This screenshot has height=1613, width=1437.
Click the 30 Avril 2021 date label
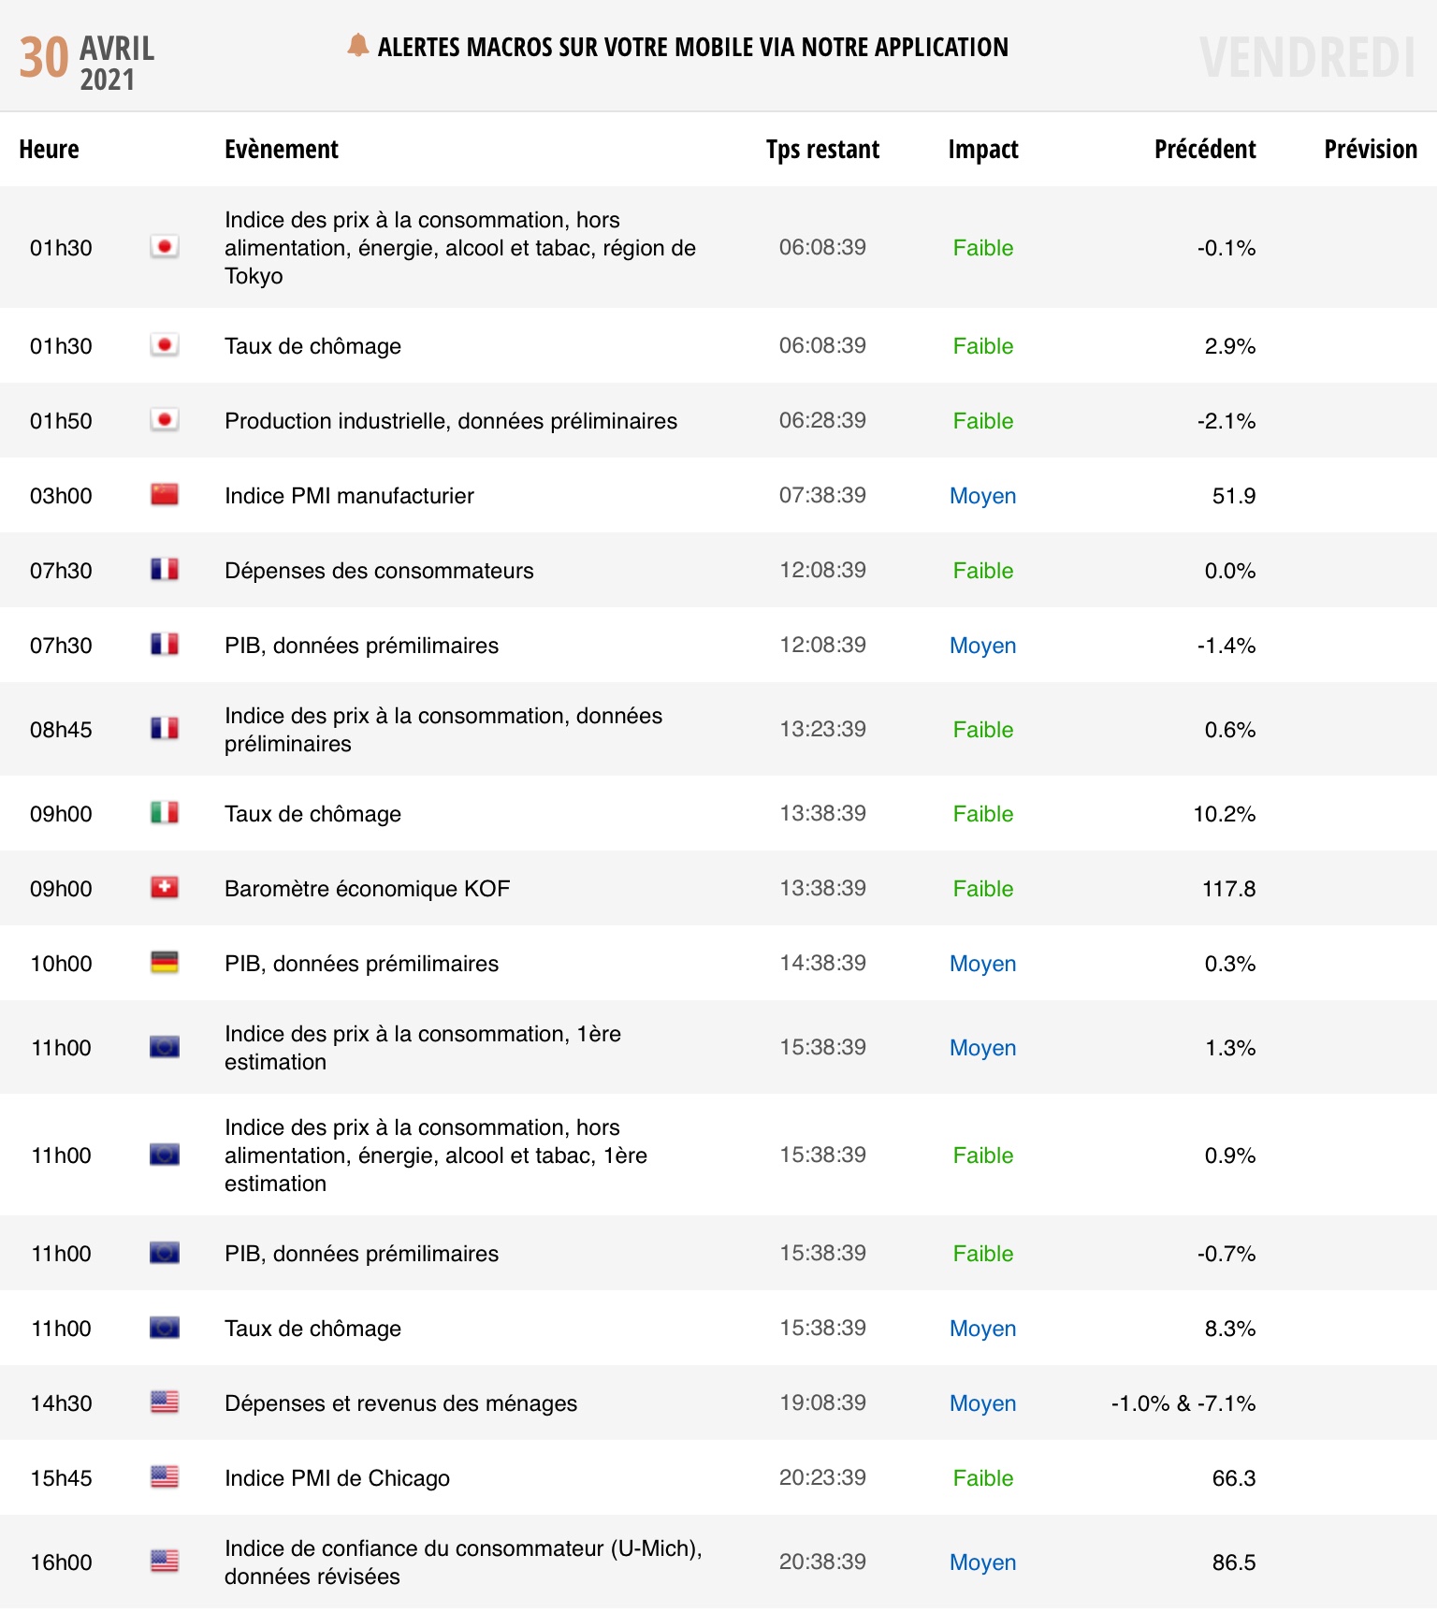(86, 61)
